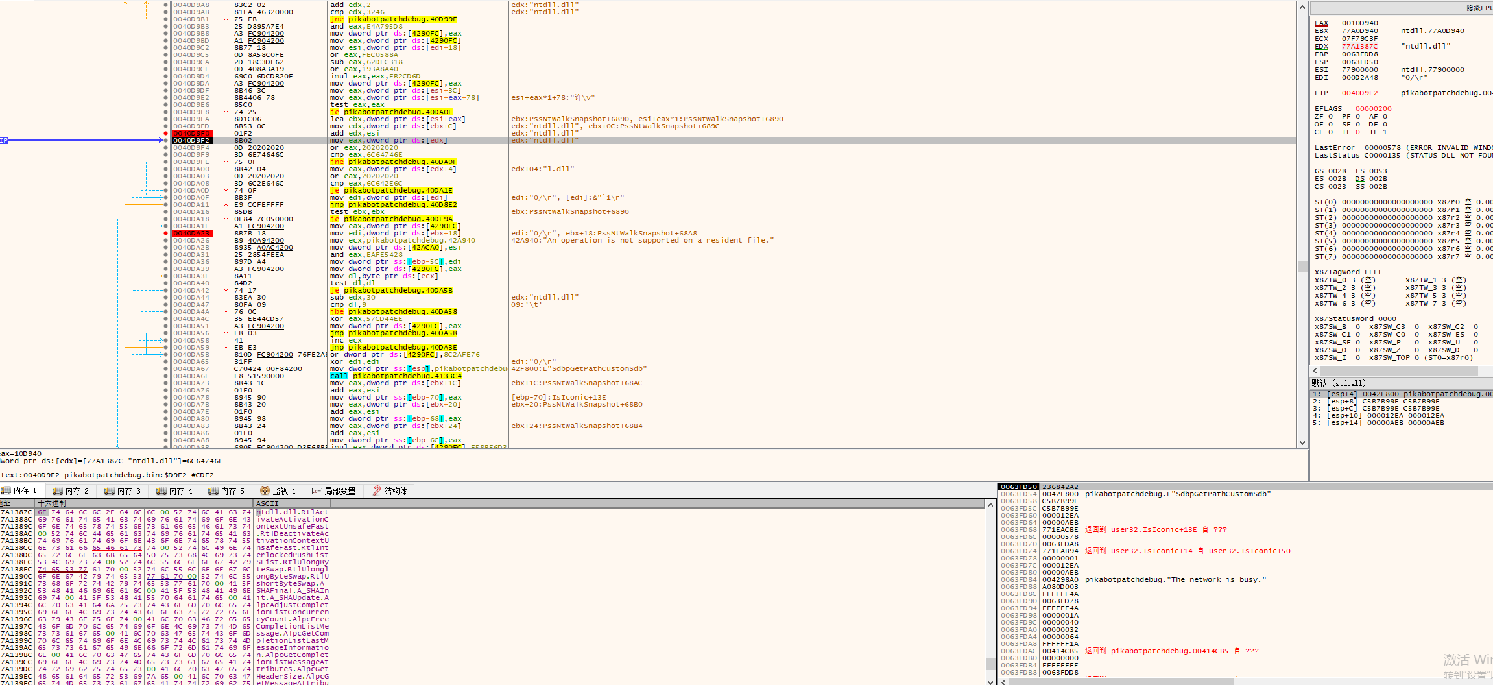
Task: Open the 默认 (stdcall) calling convention dropdown
Action: click(x=1401, y=383)
